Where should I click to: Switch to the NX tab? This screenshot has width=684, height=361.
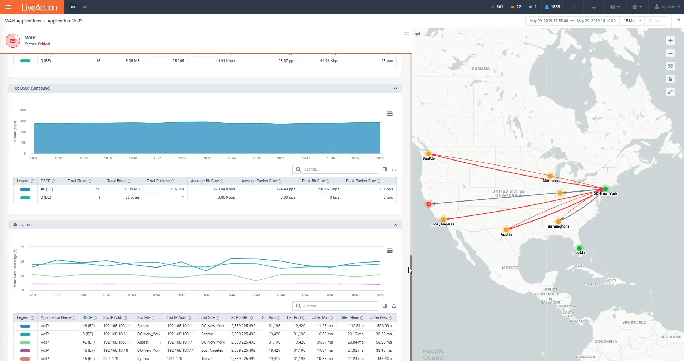pyautogui.click(x=73, y=7)
